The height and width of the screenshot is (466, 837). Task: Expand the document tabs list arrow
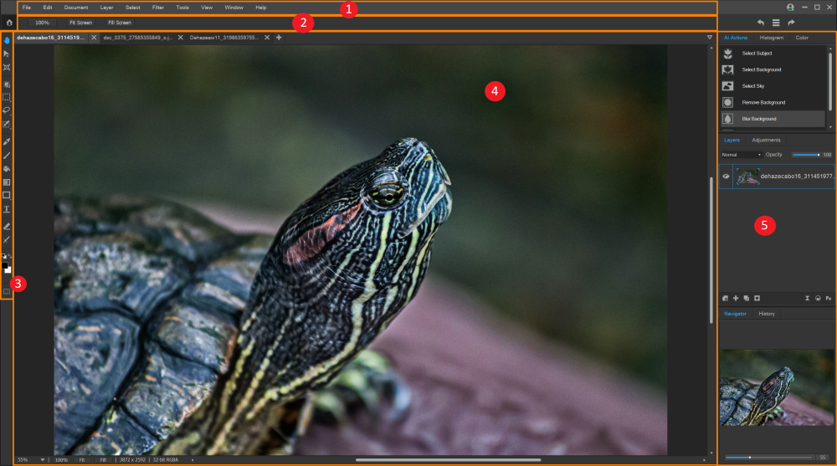pos(710,38)
